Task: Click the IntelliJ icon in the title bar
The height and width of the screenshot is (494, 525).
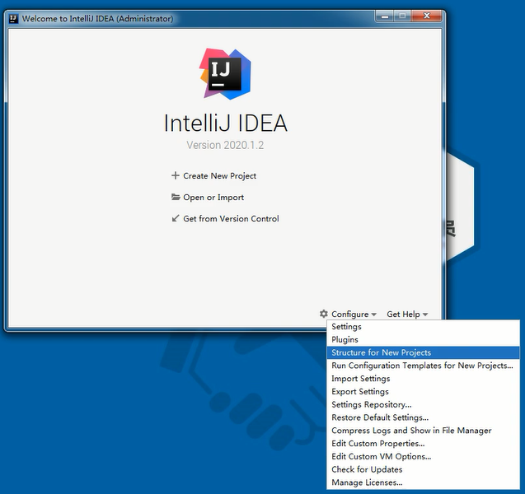Action: (13, 18)
